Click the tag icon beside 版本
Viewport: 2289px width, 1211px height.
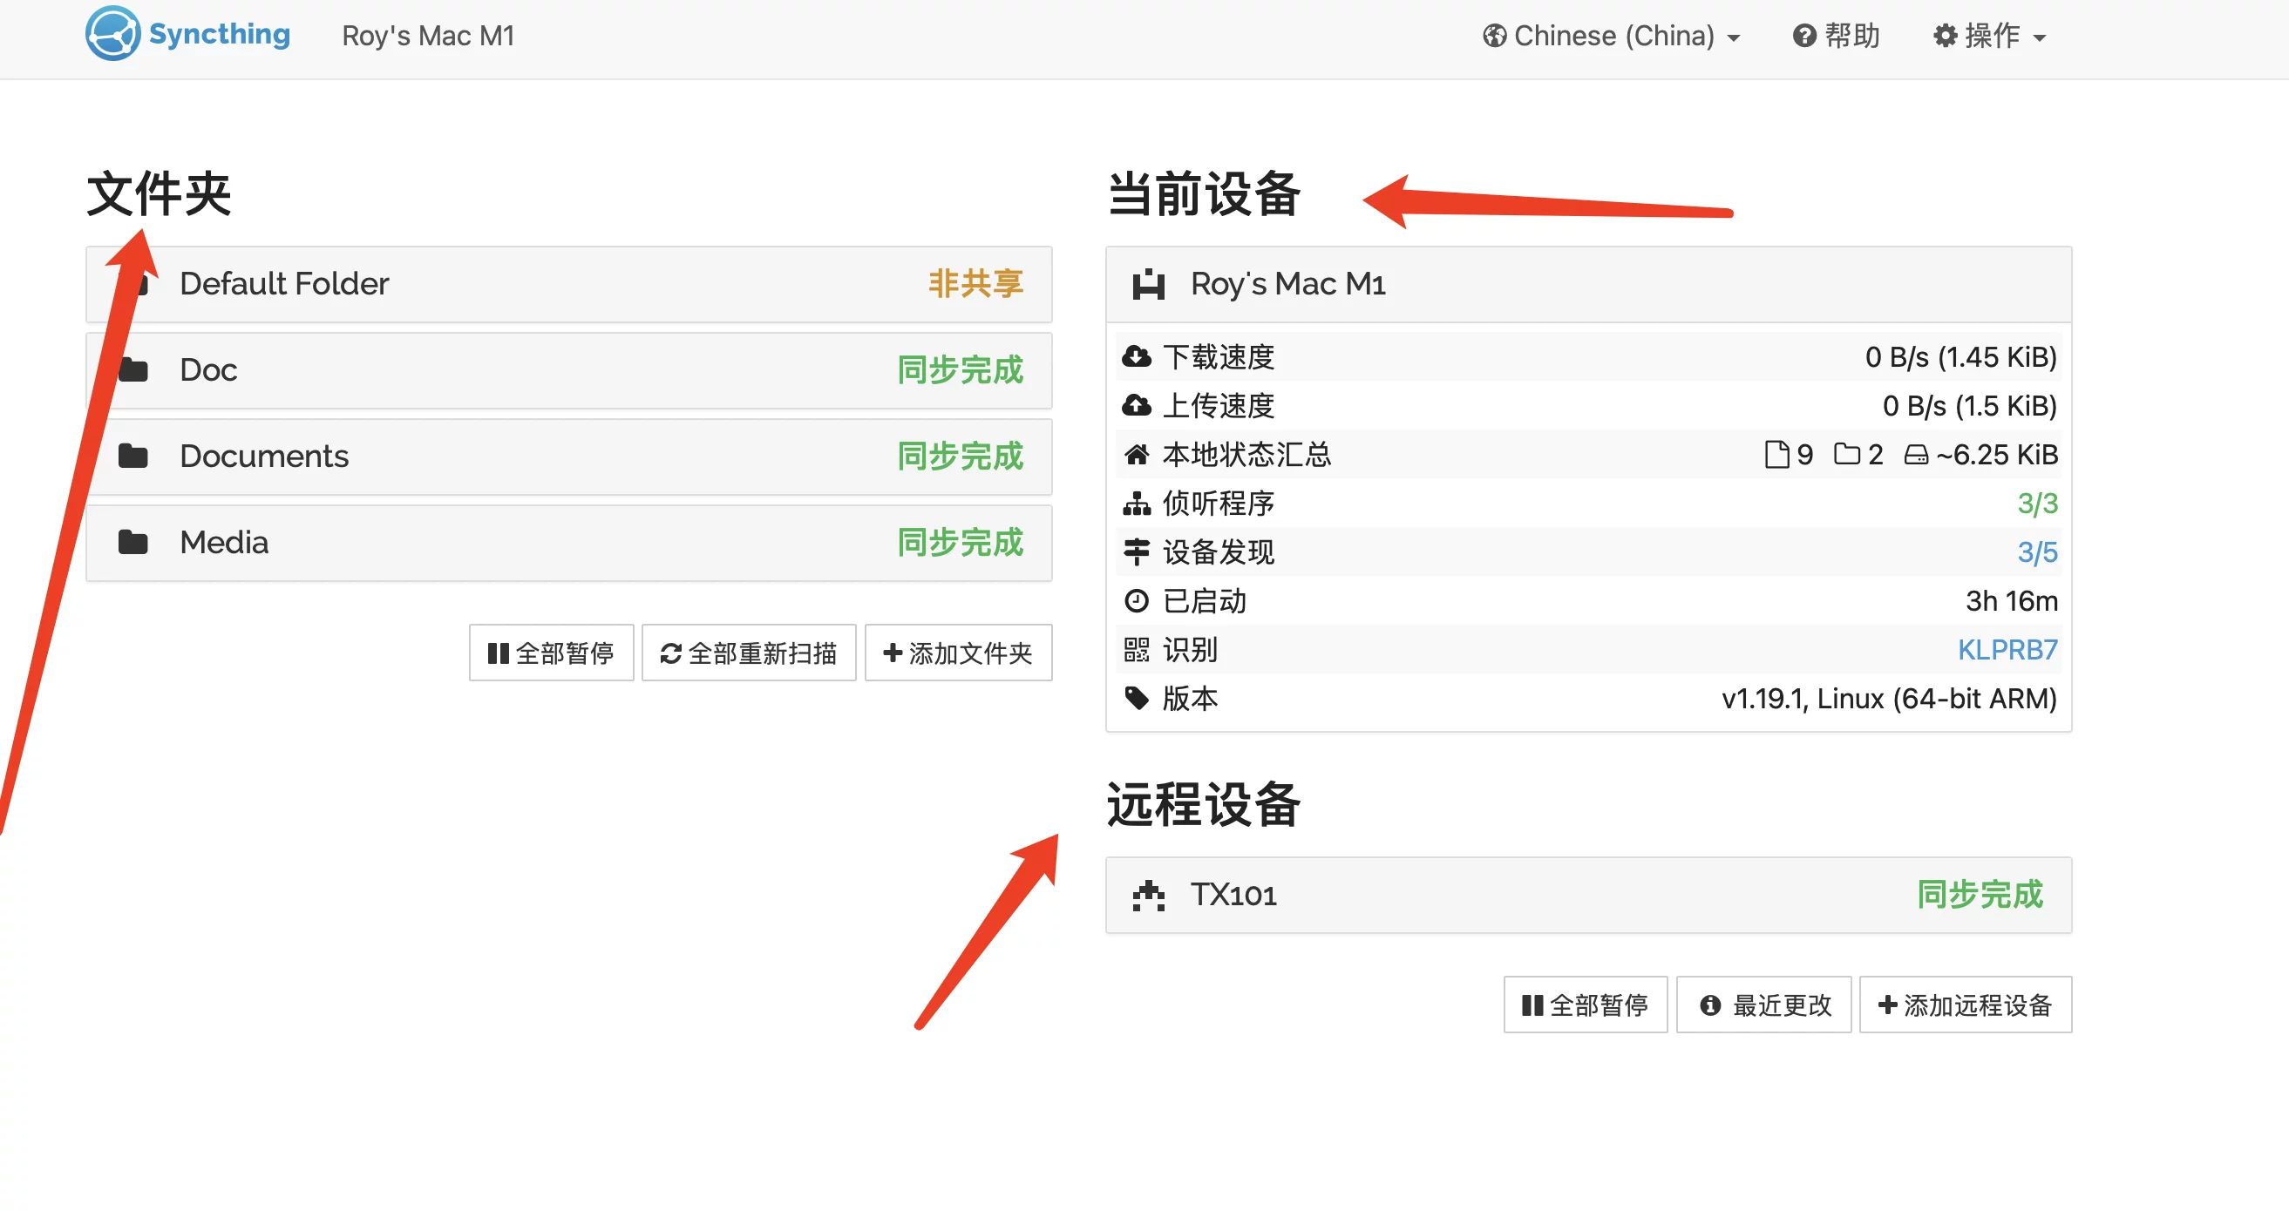coord(1136,699)
